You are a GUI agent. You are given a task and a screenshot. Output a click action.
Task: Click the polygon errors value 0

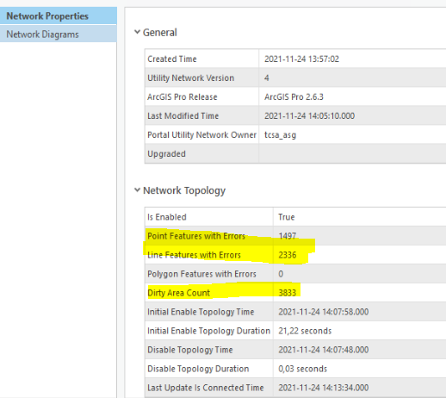point(281,274)
